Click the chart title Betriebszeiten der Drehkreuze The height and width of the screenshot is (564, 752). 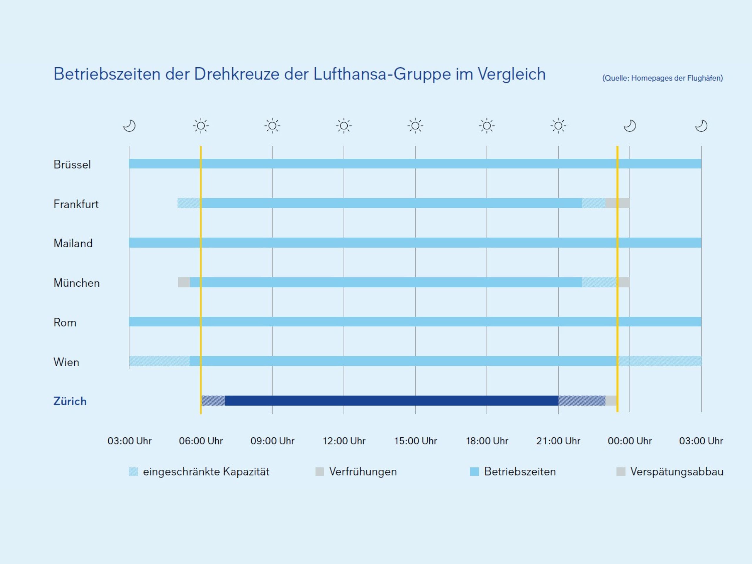(299, 74)
